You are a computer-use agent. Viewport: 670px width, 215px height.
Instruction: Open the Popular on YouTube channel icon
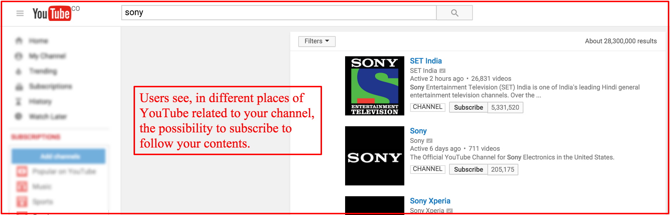tap(22, 171)
